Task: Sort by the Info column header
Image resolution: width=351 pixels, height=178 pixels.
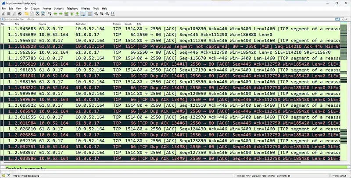Action: pyautogui.click(x=238, y=24)
